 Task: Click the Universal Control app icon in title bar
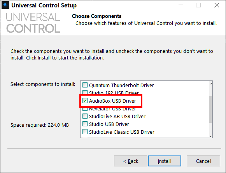pos(5,5)
